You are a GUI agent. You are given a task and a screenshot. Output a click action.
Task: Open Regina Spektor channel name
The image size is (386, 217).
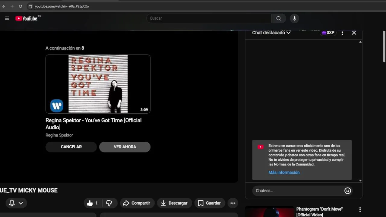pos(59,135)
